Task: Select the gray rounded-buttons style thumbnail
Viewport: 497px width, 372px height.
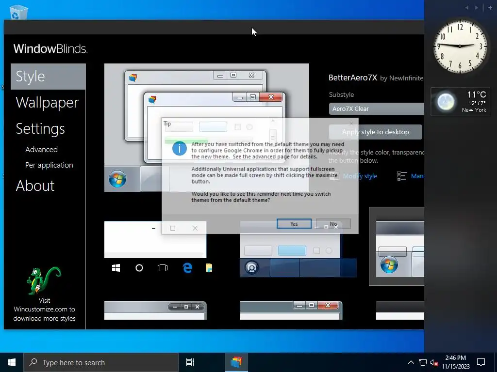Action: pyautogui.click(x=155, y=310)
